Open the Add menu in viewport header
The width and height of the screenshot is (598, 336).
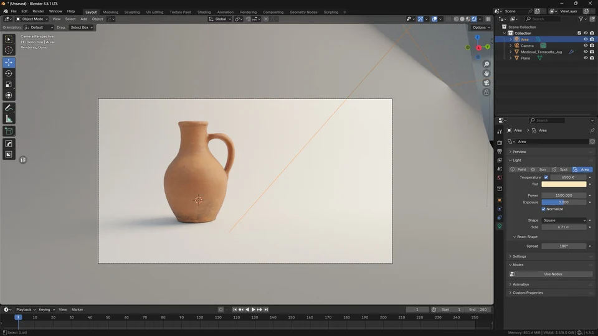83,19
